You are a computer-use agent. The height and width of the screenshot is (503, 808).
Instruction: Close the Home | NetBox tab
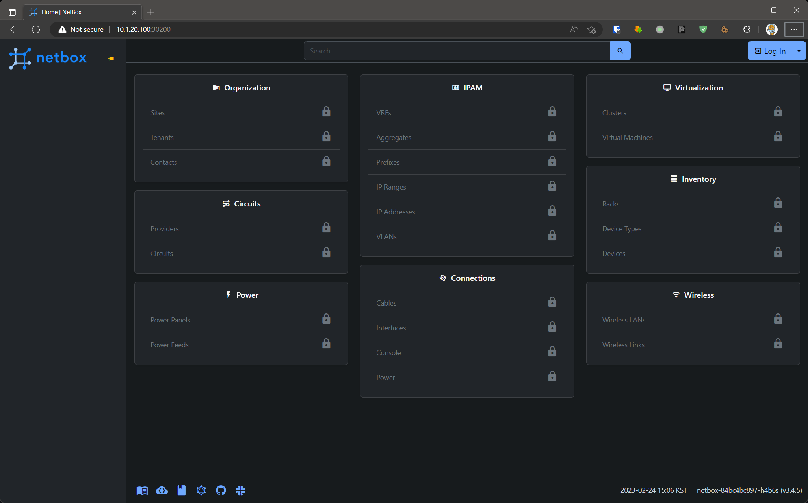point(134,12)
